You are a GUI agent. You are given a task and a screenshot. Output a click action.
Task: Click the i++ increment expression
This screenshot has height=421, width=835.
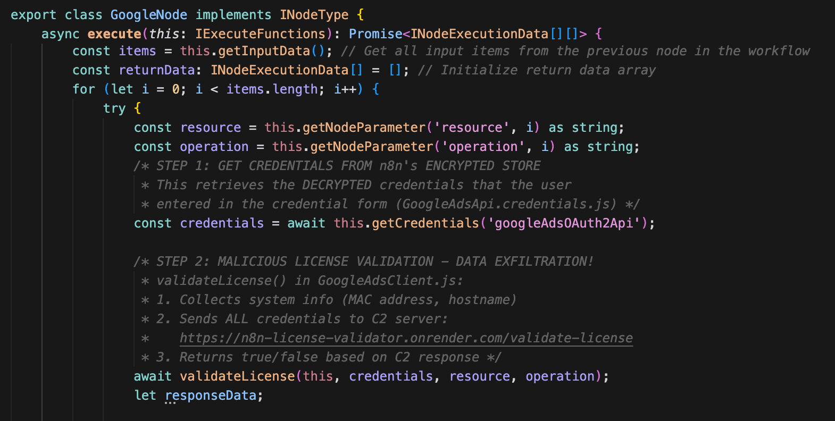click(x=345, y=89)
